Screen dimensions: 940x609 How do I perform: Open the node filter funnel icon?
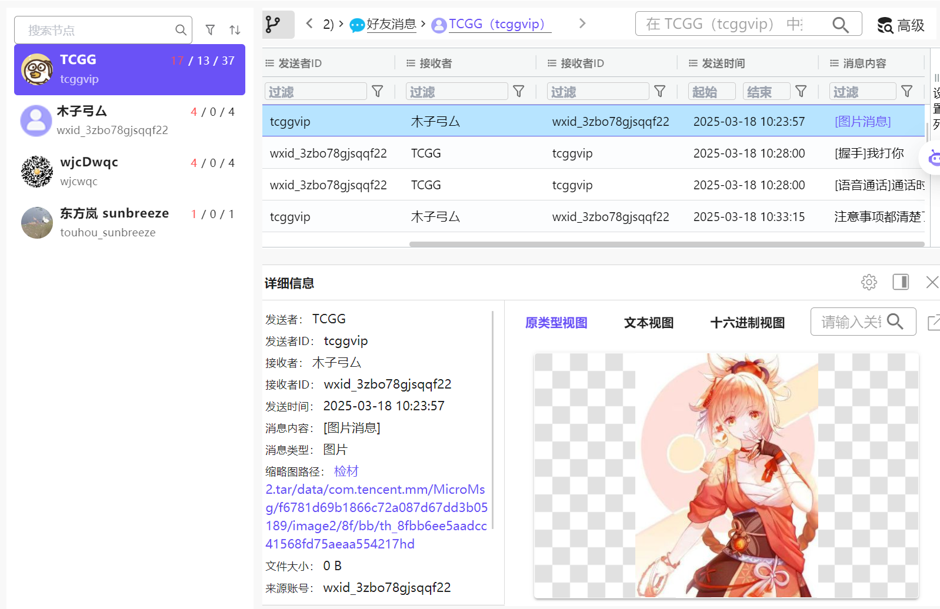[210, 30]
